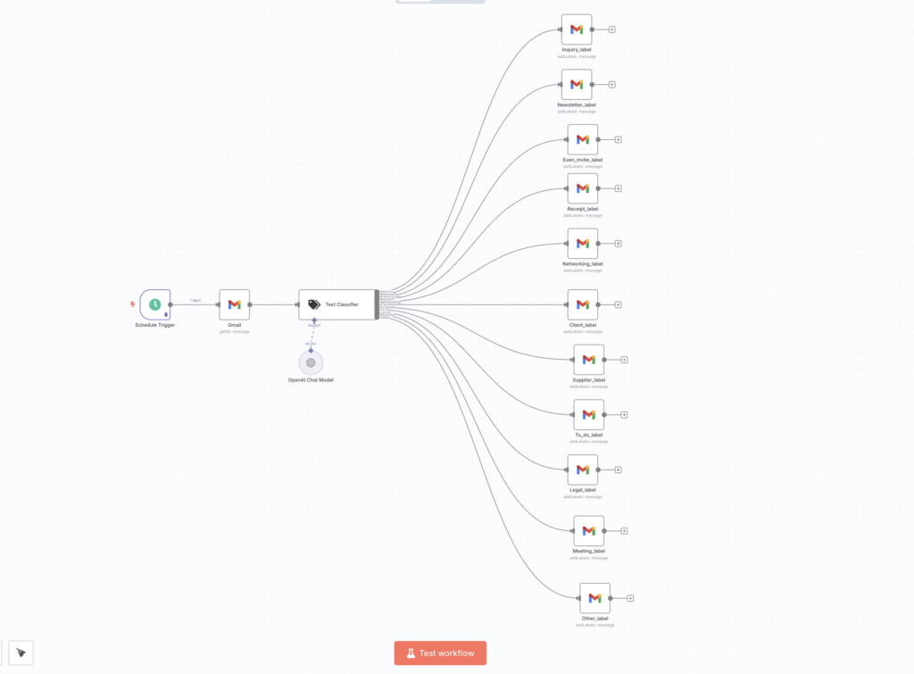This screenshot has height=674, width=914.
Task: Select the OpenAI Chat Model node
Action: 311,362
